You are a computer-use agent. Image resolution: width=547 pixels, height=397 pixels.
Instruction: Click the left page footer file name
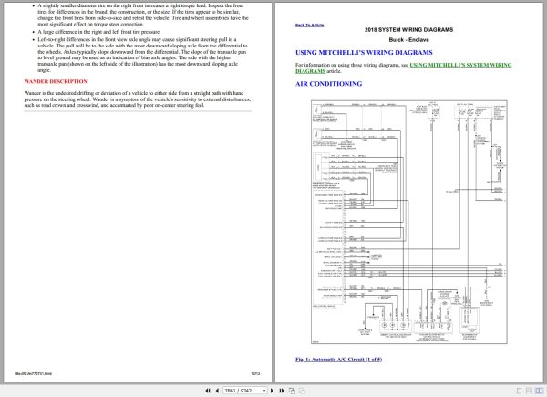pyautogui.click(x=34, y=373)
